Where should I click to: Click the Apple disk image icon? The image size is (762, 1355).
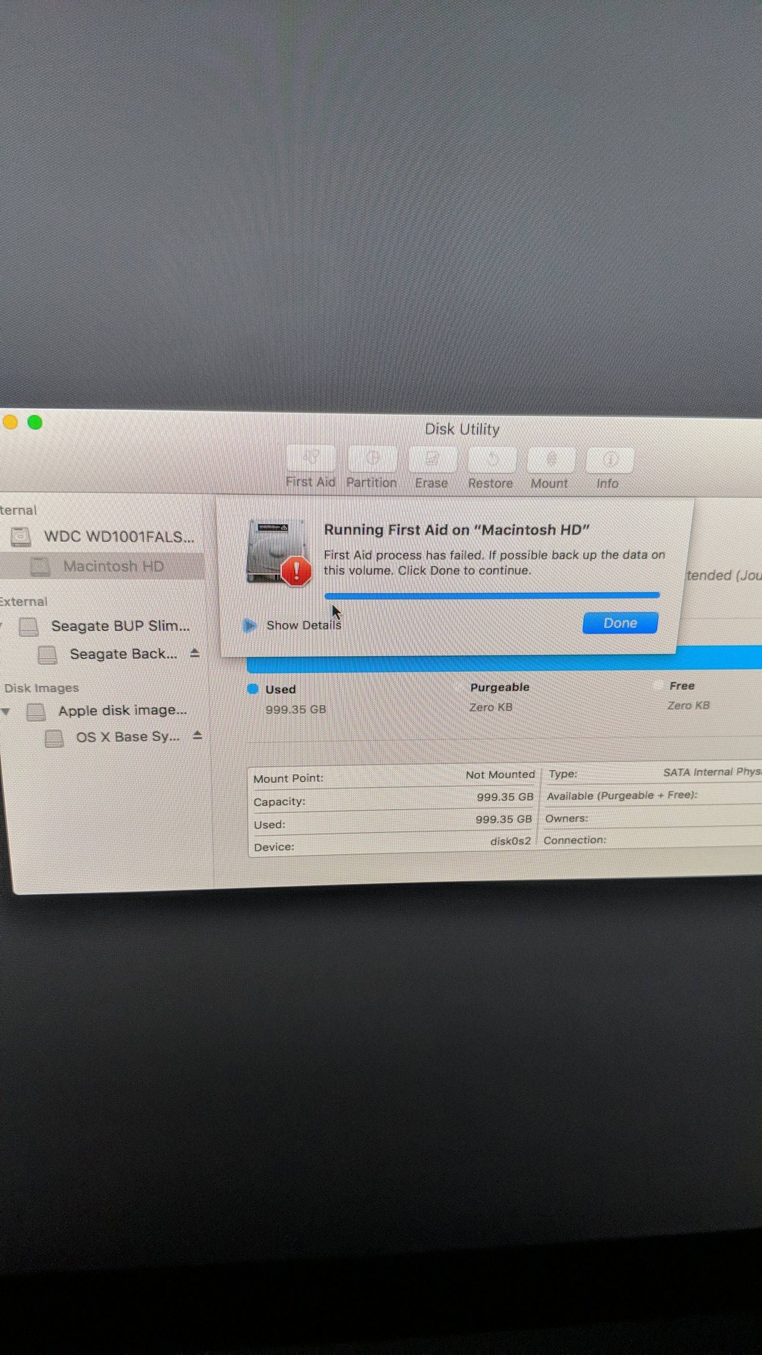36,711
